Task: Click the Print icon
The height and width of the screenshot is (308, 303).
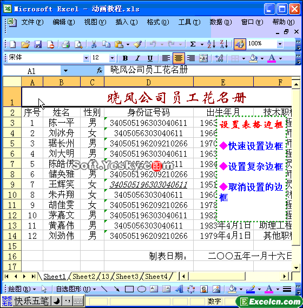Action: tap(65, 44)
